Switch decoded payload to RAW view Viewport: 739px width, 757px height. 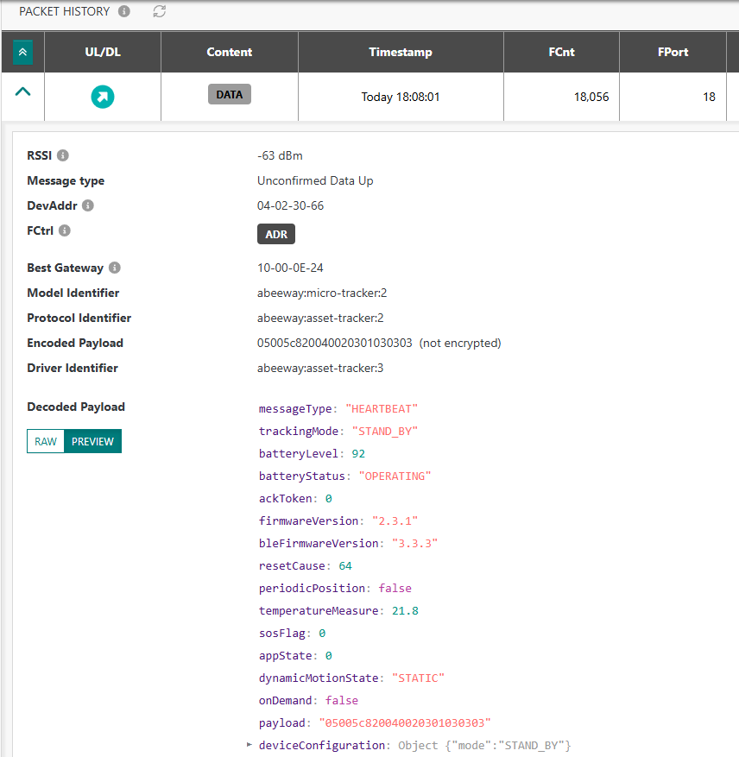(46, 441)
